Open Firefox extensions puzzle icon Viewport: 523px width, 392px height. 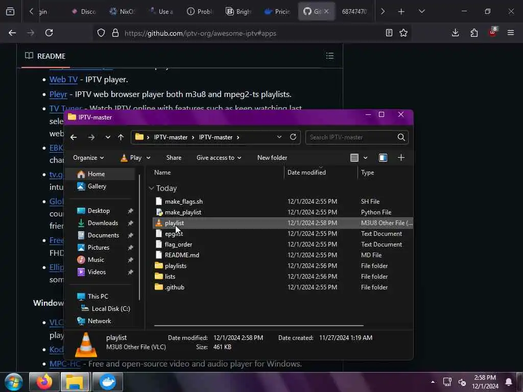474,33
